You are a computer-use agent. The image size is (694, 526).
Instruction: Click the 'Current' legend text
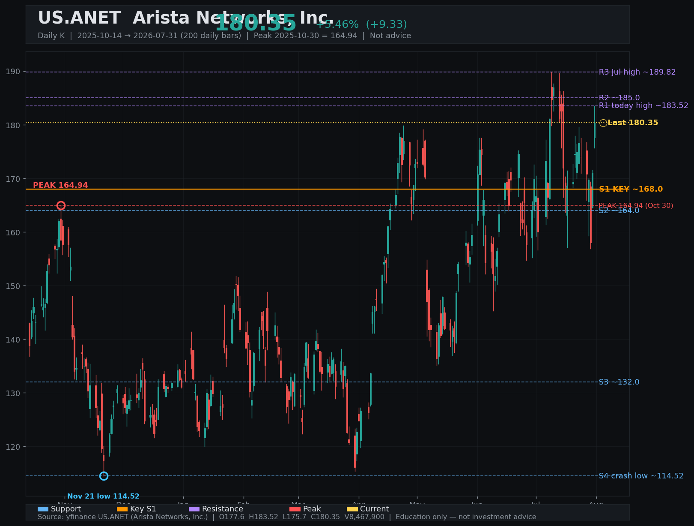coord(375,509)
